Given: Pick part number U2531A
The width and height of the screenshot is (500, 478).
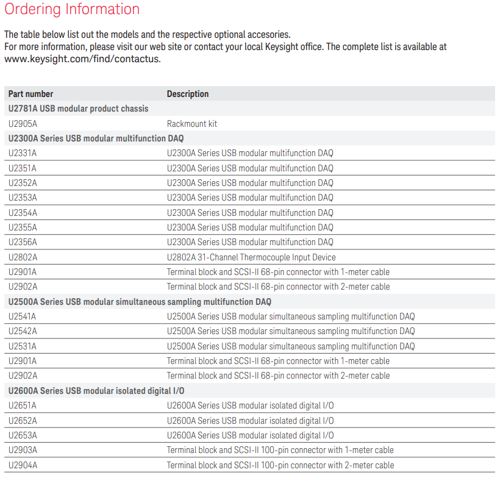Looking at the screenshot, I should point(23,346).
